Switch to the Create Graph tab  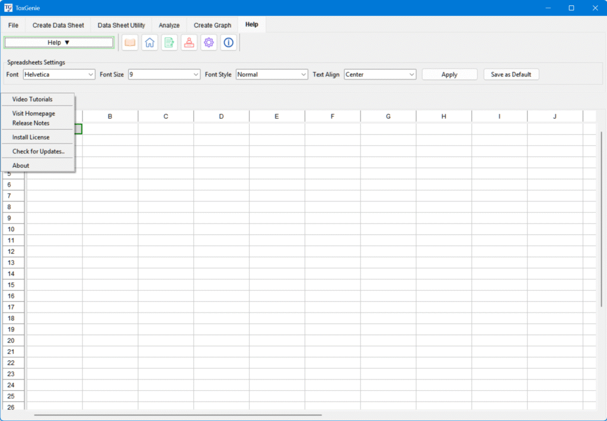(x=213, y=25)
